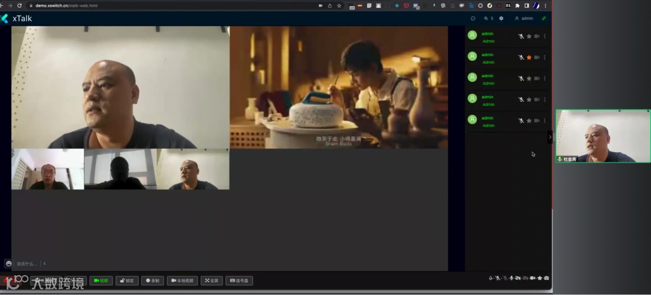
Task: Open the chat bubble icon in header
Action: point(473,18)
